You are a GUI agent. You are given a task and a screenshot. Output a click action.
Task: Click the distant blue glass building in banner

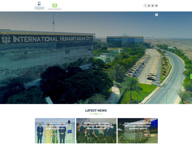(x=125, y=40)
